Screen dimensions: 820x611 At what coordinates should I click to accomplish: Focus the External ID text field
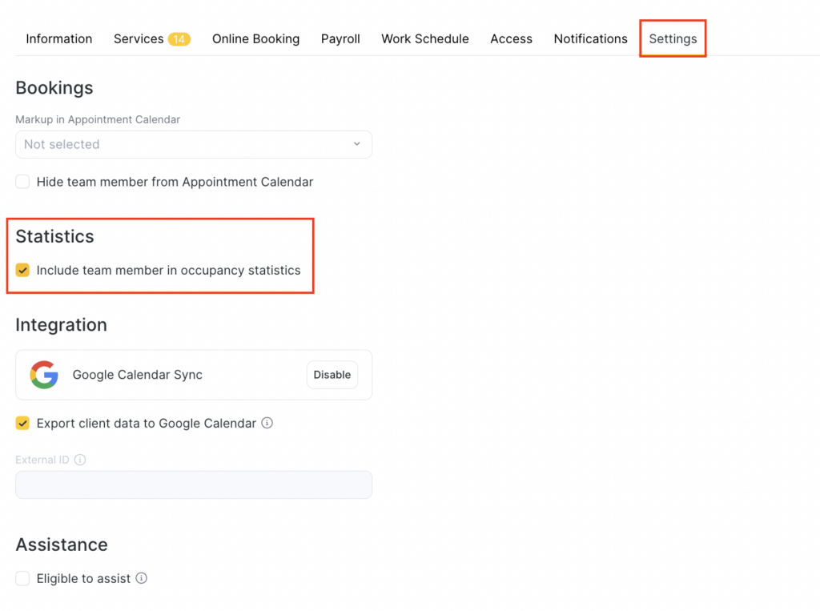[194, 484]
